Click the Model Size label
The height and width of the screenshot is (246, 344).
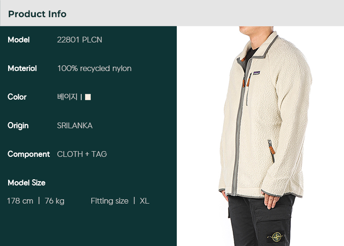(x=26, y=183)
